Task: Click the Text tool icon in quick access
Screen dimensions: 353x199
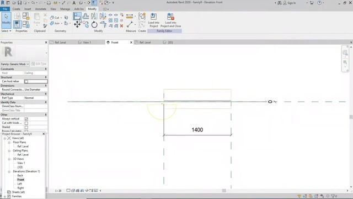Action: pyautogui.click(x=74, y=3)
